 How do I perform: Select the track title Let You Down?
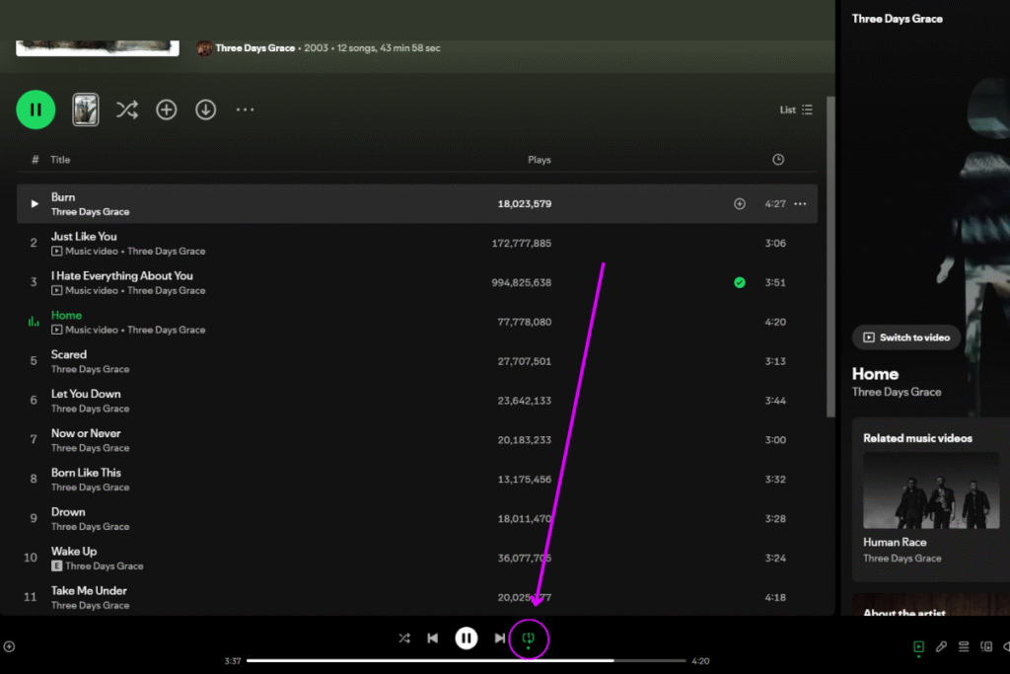(x=86, y=394)
